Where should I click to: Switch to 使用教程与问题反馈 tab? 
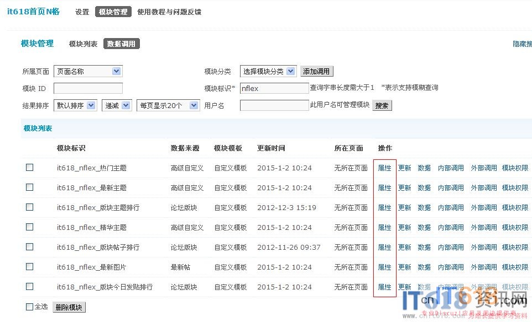[x=169, y=12]
